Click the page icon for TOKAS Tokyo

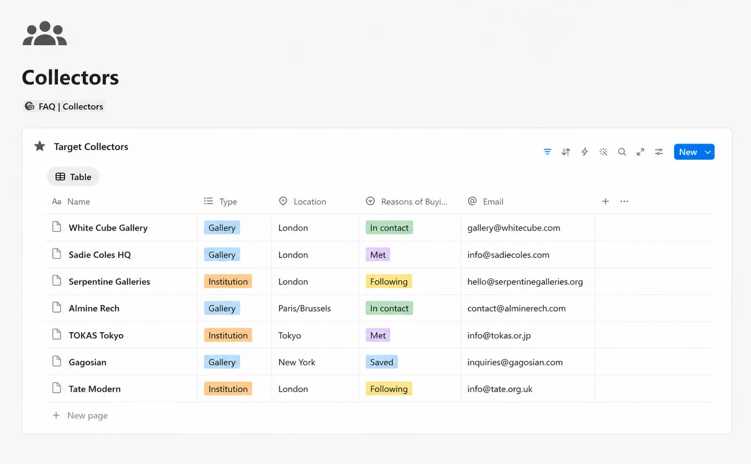pos(57,335)
